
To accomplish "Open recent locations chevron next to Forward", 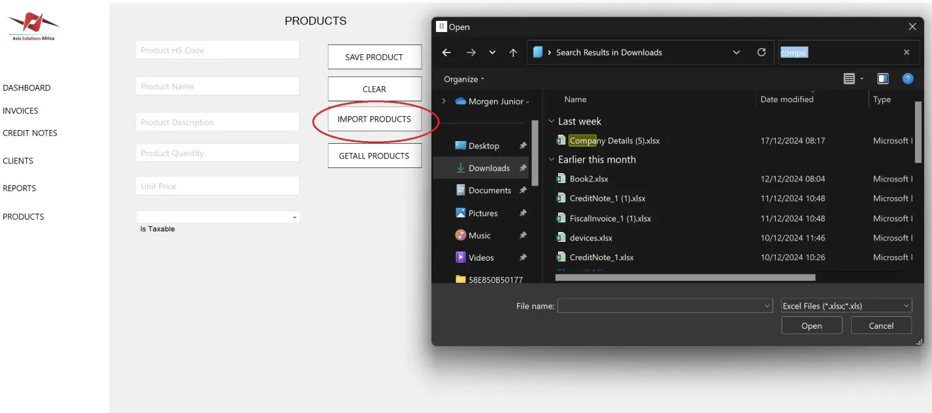I will tap(492, 53).
